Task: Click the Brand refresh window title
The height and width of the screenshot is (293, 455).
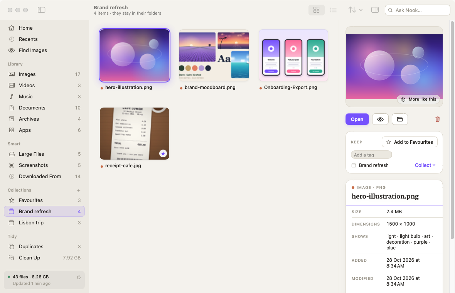Action: [x=111, y=8]
